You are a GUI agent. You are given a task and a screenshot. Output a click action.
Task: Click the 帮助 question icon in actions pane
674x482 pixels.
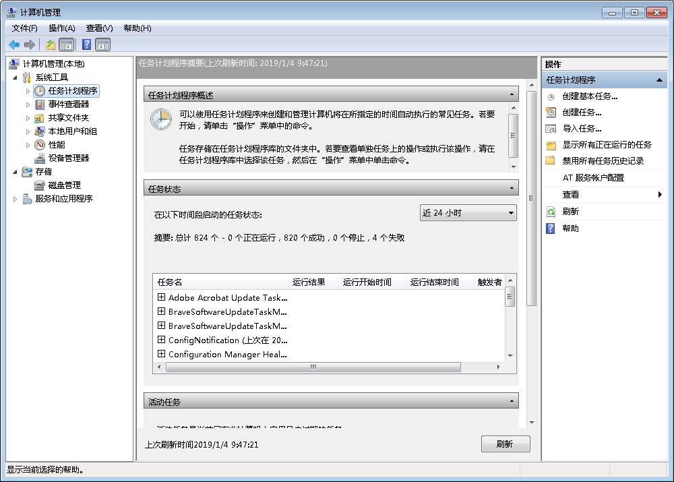click(x=551, y=229)
